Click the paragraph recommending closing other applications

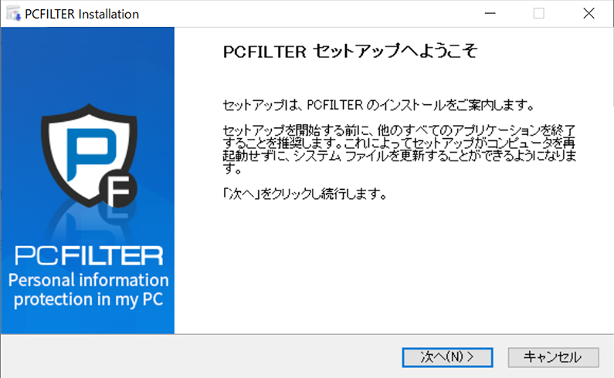[399, 146]
